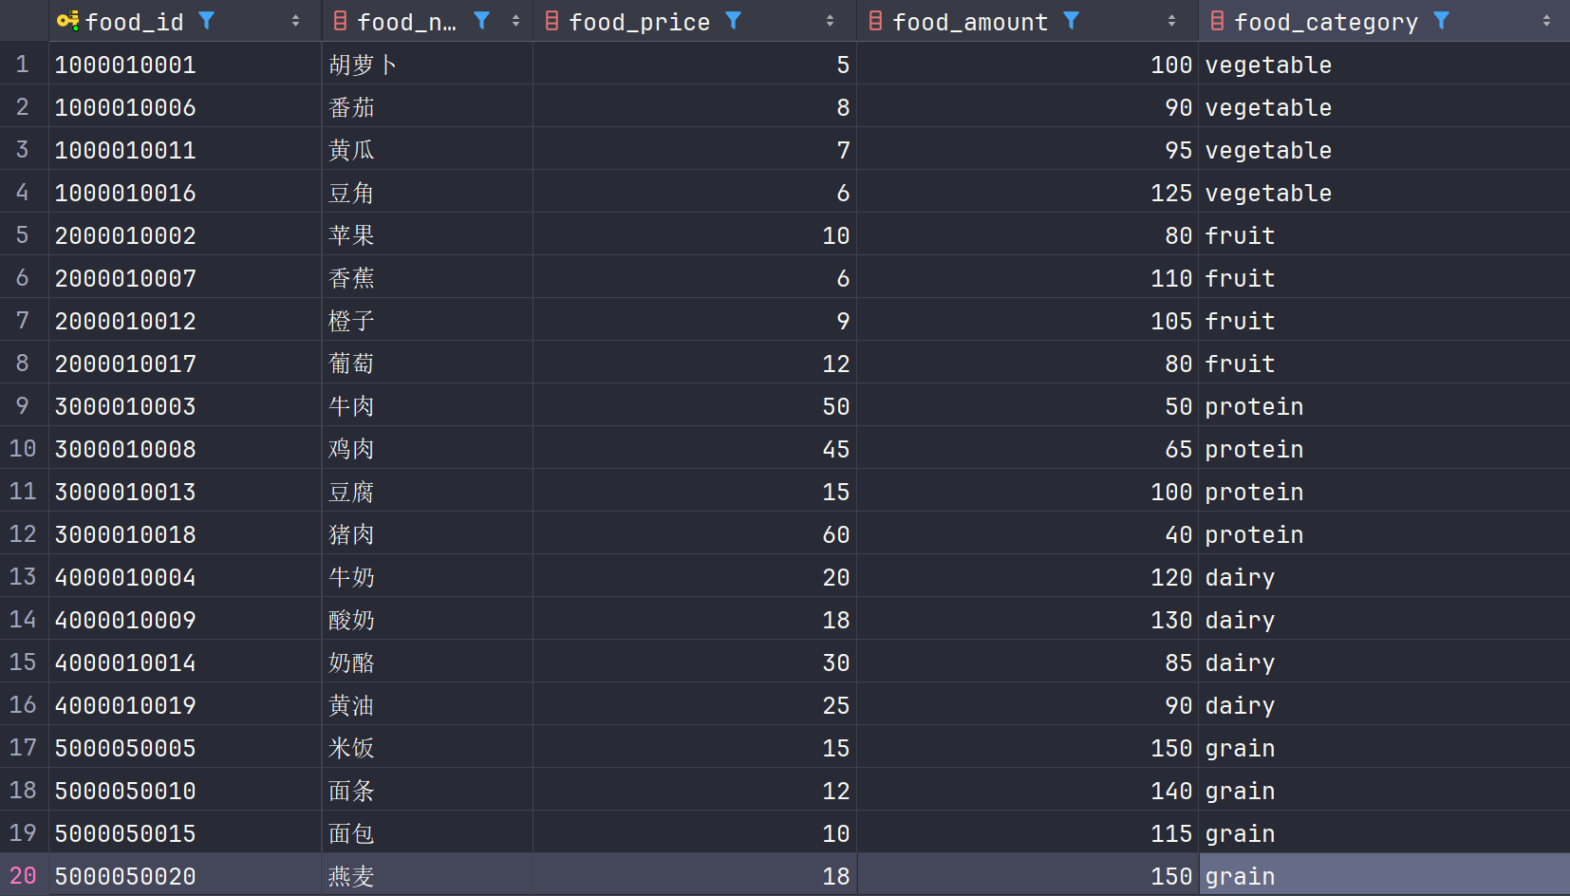Image resolution: width=1570 pixels, height=896 pixels.
Task: Select the food_category column header
Action: (x=1329, y=21)
